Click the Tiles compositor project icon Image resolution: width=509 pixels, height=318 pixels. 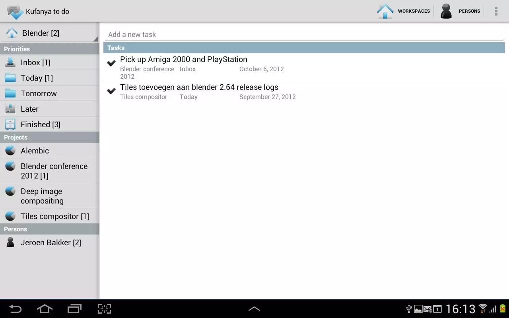point(10,216)
